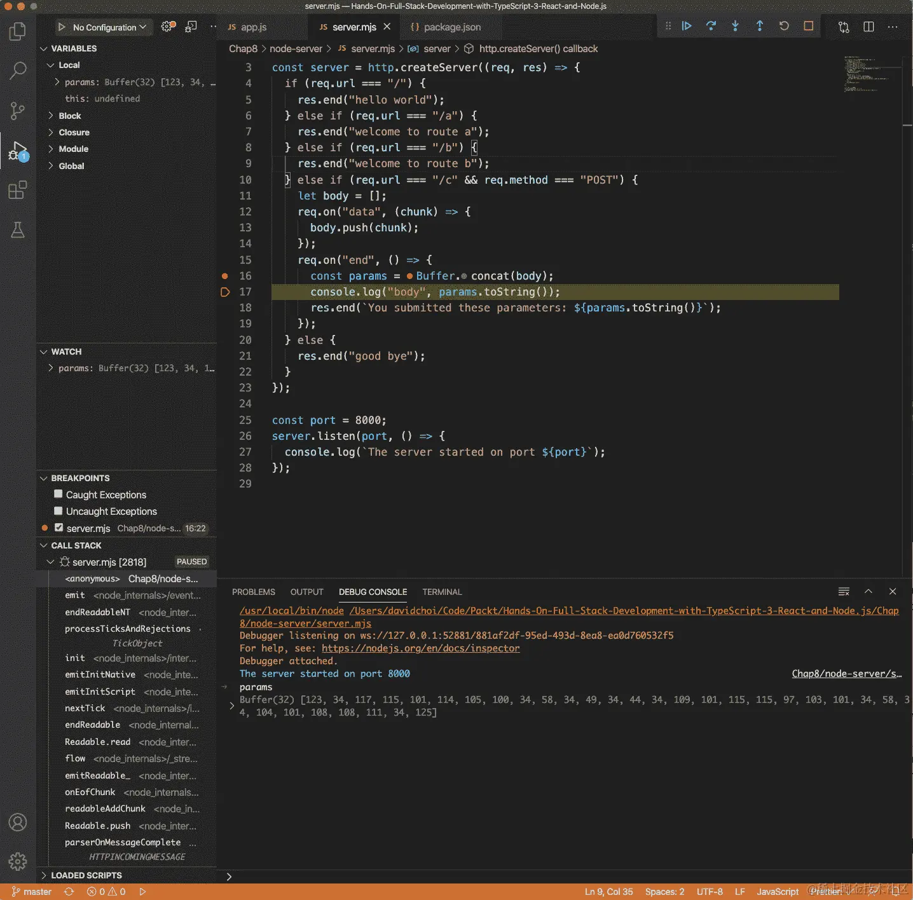This screenshot has height=900, width=913.
Task: Step out in the debug toolbar
Action: [x=759, y=26]
